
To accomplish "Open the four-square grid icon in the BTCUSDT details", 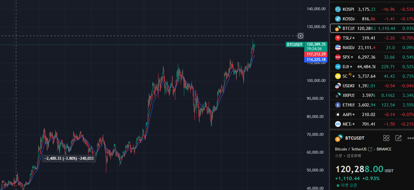I will [x=386, y=138].
